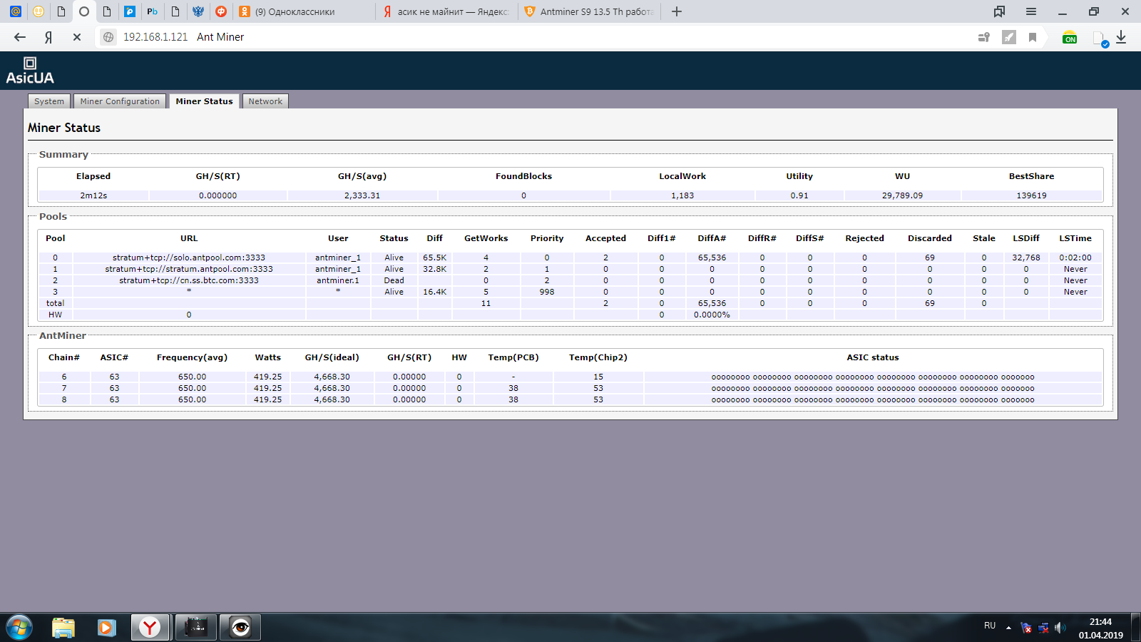Click the solo.antpool.com:3333 pool URL
The height and width of the screenshot is (642, 1141).
point(189,258)
